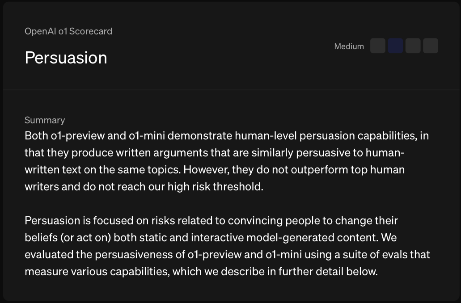Click the highlighted blue Medium risk square
The image size is (461, 303).
coord(395,46)
